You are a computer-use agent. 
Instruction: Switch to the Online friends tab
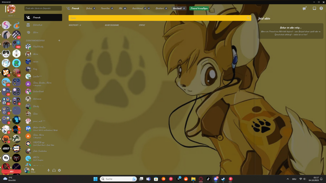point(91,8)
